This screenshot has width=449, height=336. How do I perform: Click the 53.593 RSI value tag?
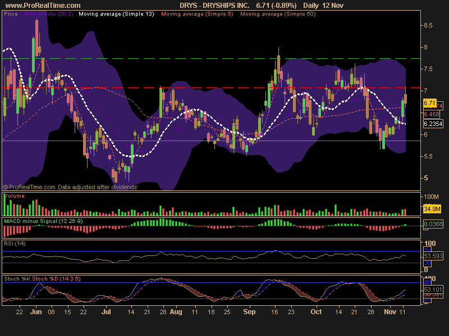(x=433, y=256)
